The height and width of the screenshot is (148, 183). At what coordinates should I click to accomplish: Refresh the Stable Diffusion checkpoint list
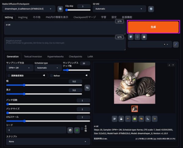[x=60, y=9]
